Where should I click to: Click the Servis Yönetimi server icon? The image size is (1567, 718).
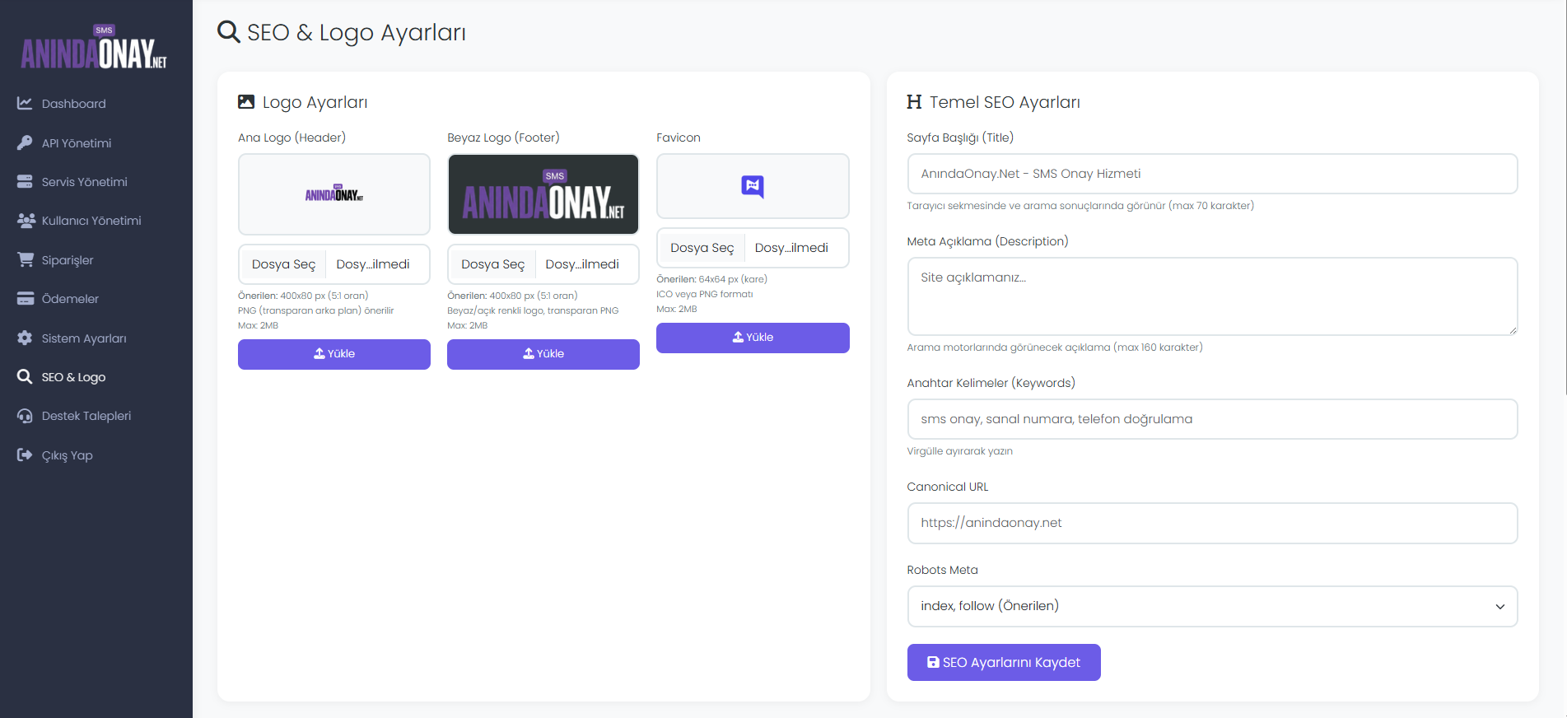point(25,181)
